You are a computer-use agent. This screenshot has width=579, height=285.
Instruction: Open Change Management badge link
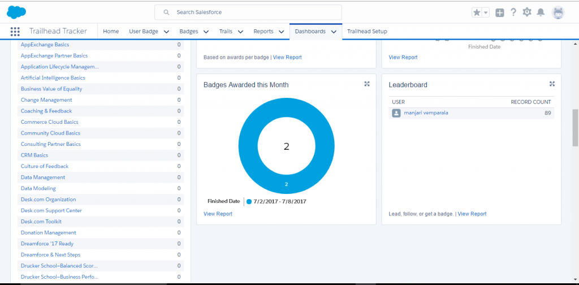(x=46, y=100)
